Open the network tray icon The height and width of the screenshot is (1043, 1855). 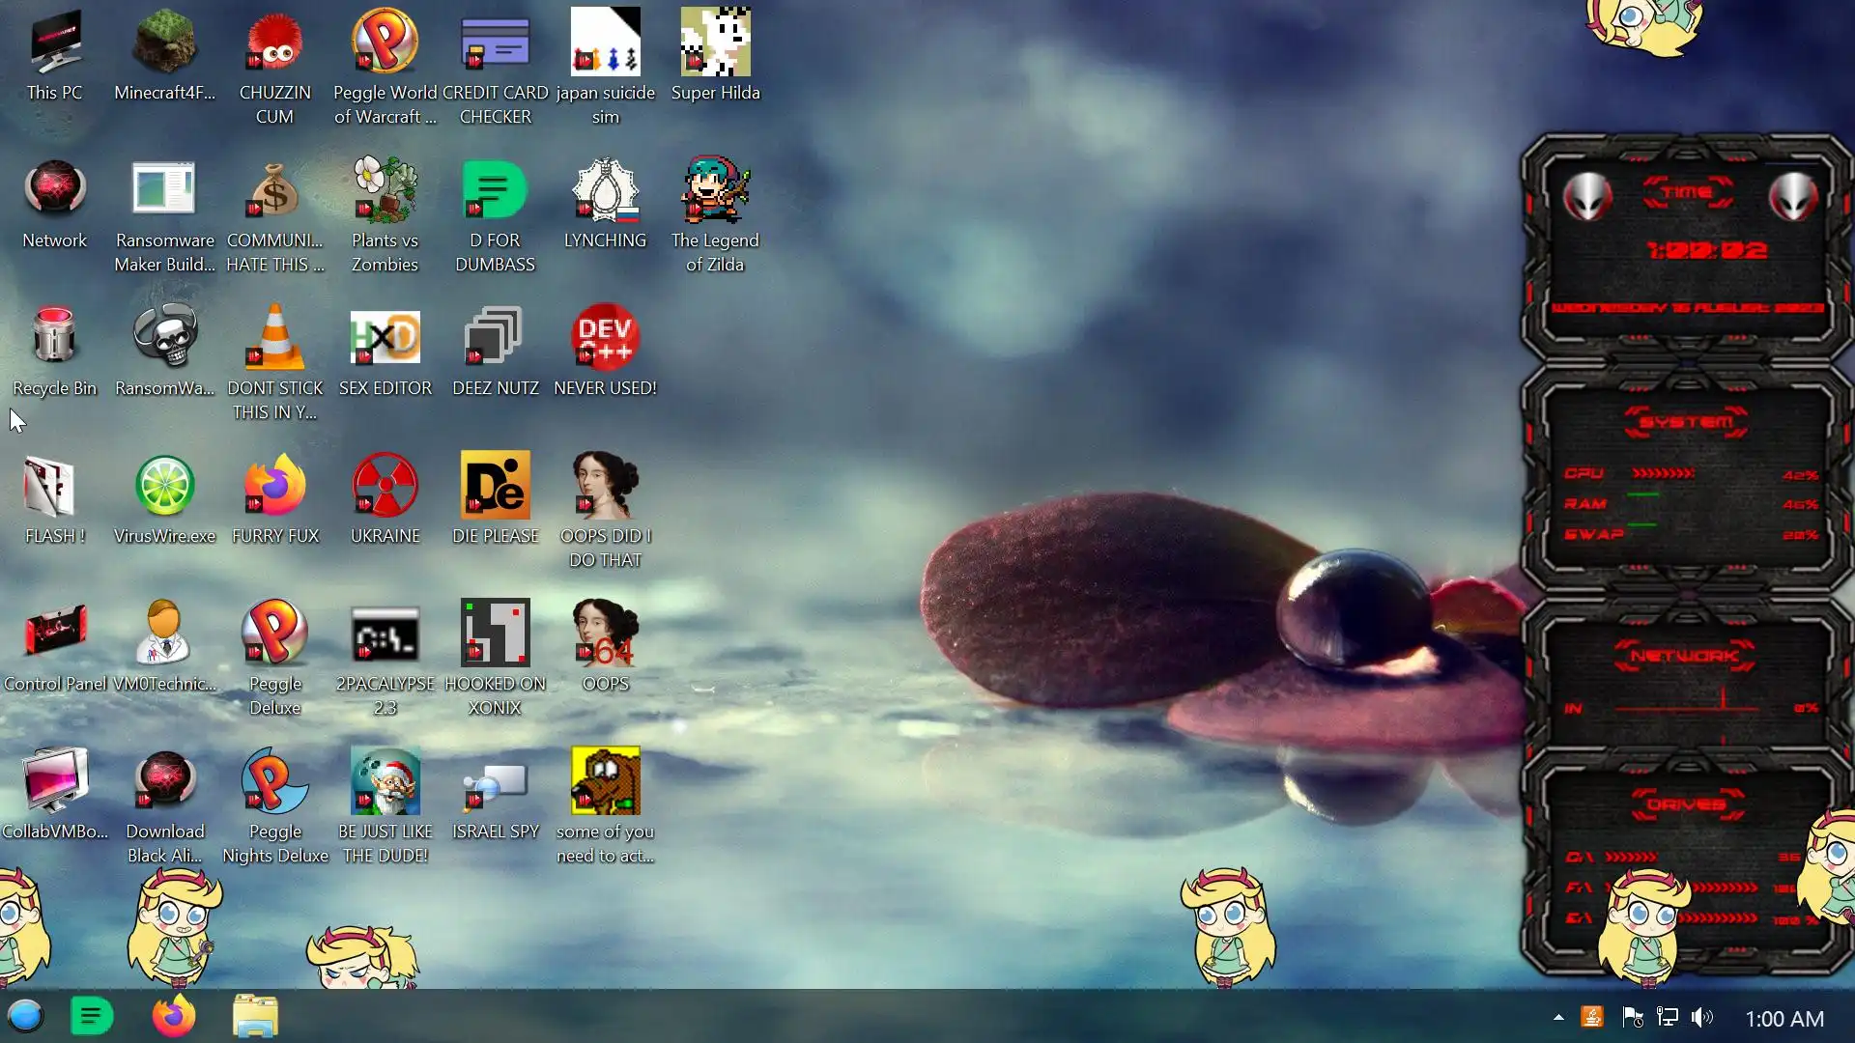coord(1668,1017)
